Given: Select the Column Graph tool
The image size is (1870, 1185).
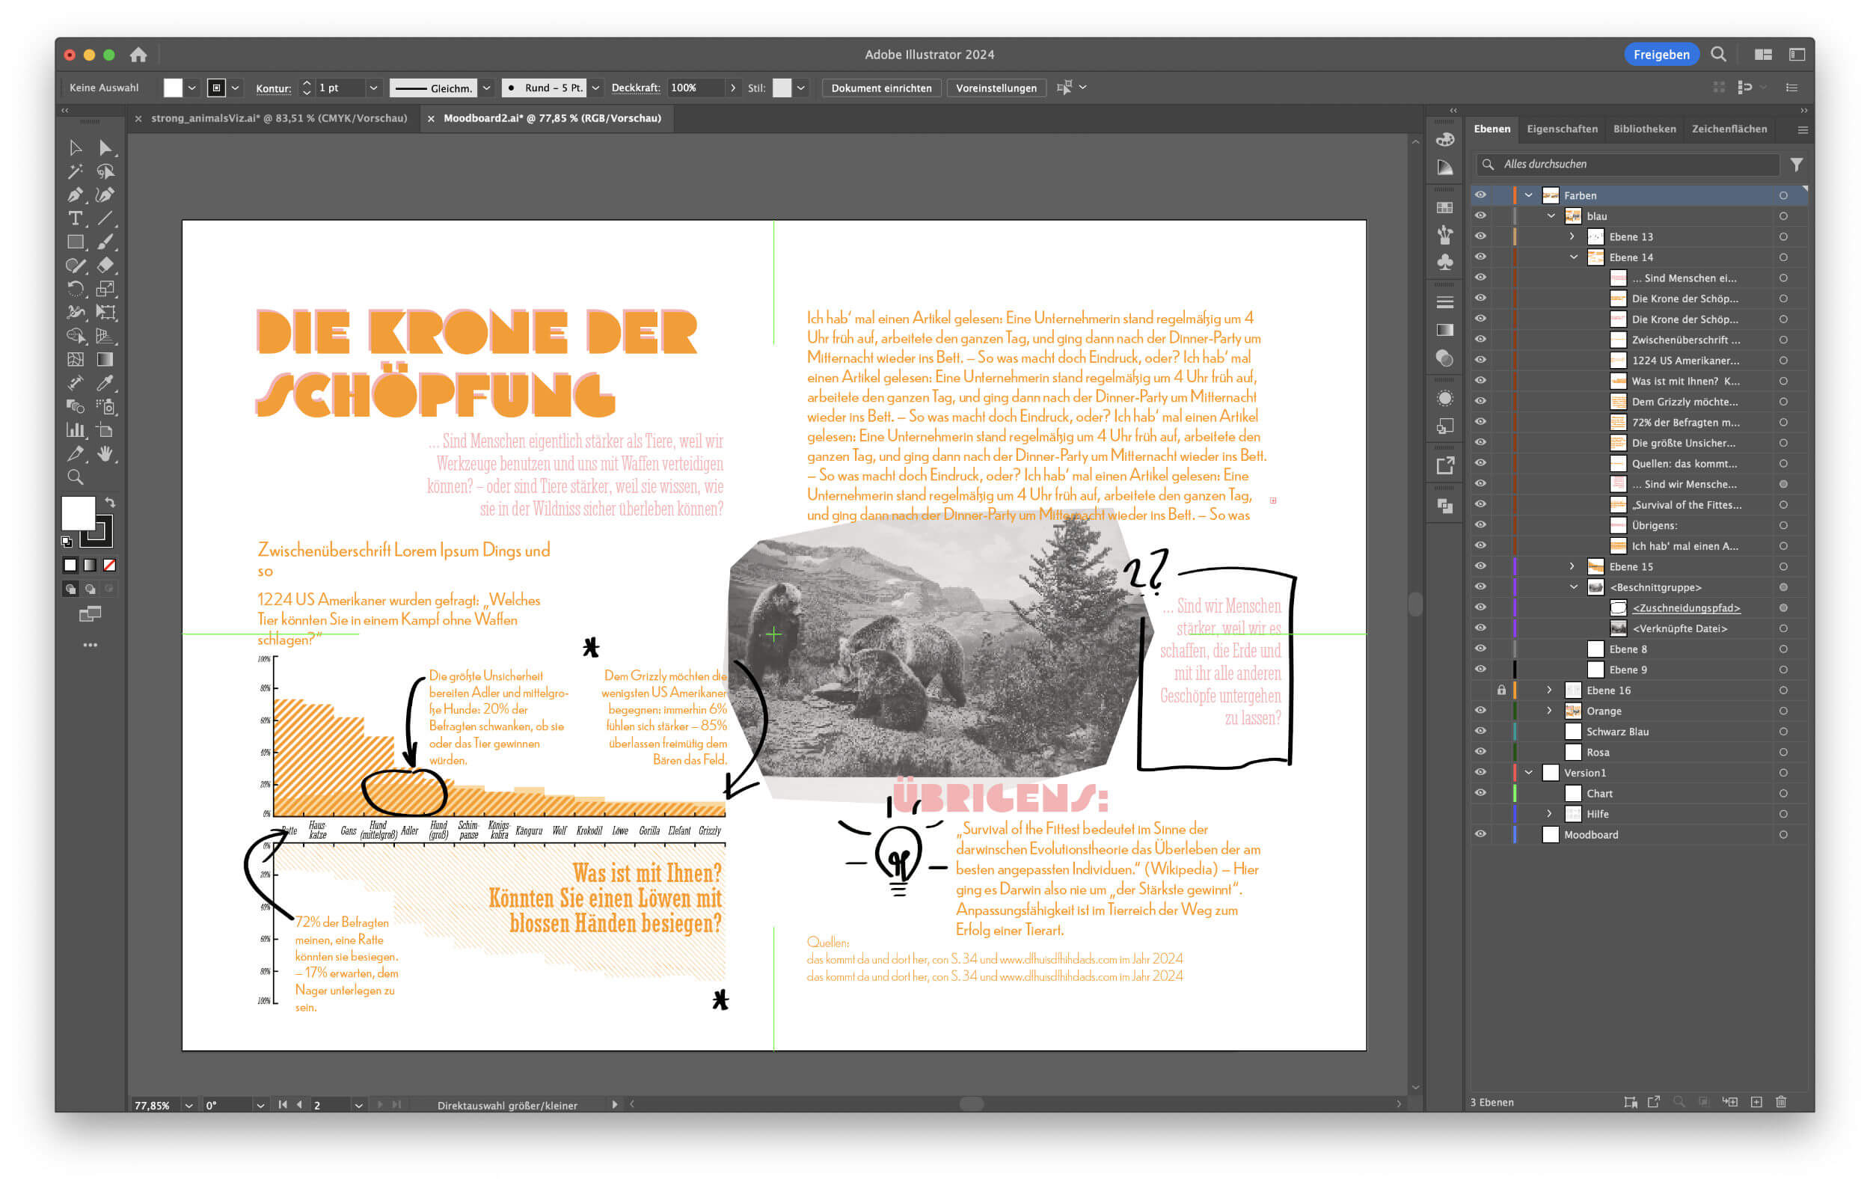Looking at the screenshot, I should pyautogui.click(x=76, y=429).
